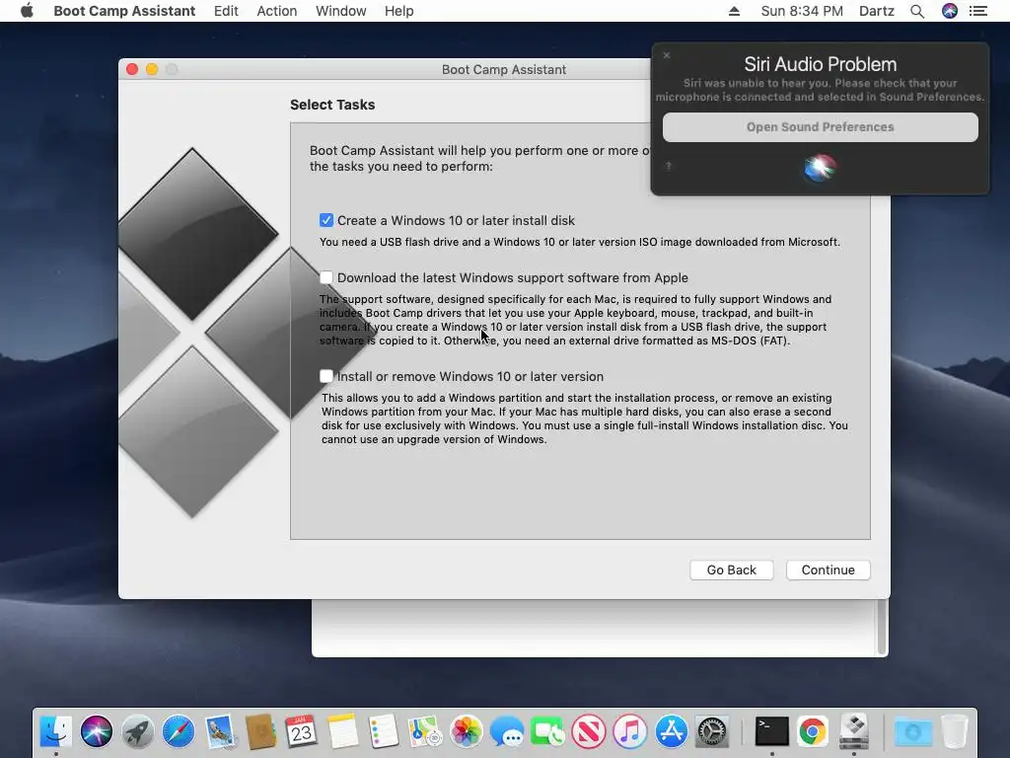Check Install or remove Windows 10 option
This screenshot has width=1010, height=758.
click(x=326, y=376)
